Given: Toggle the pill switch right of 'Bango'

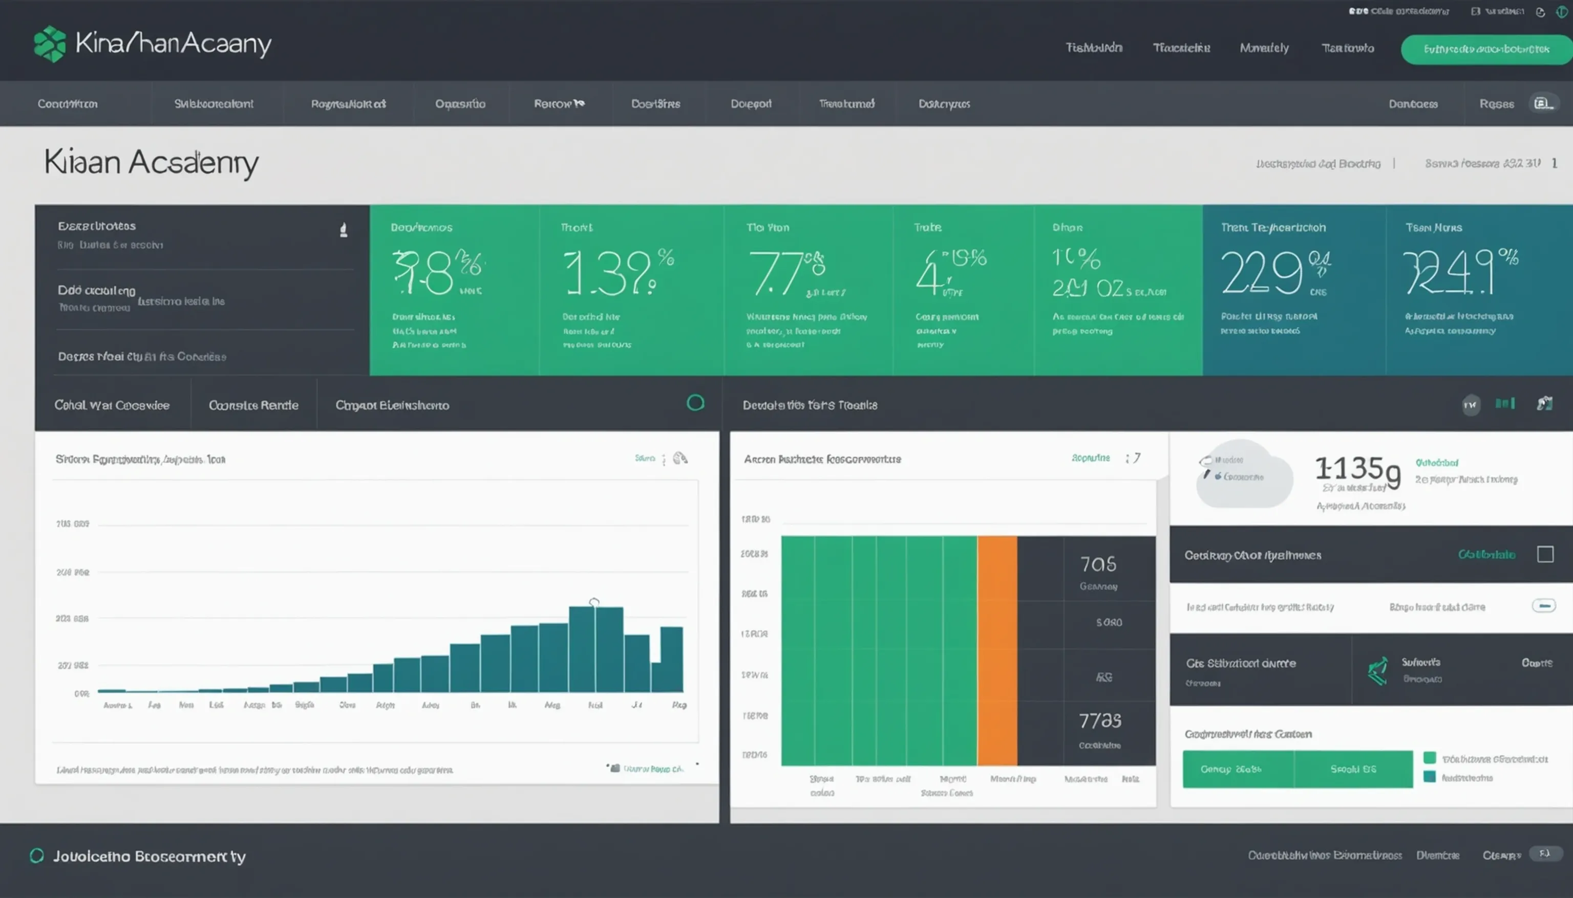Looking at the screenshot, I should pyautogui.click(x=1543, y=606).
